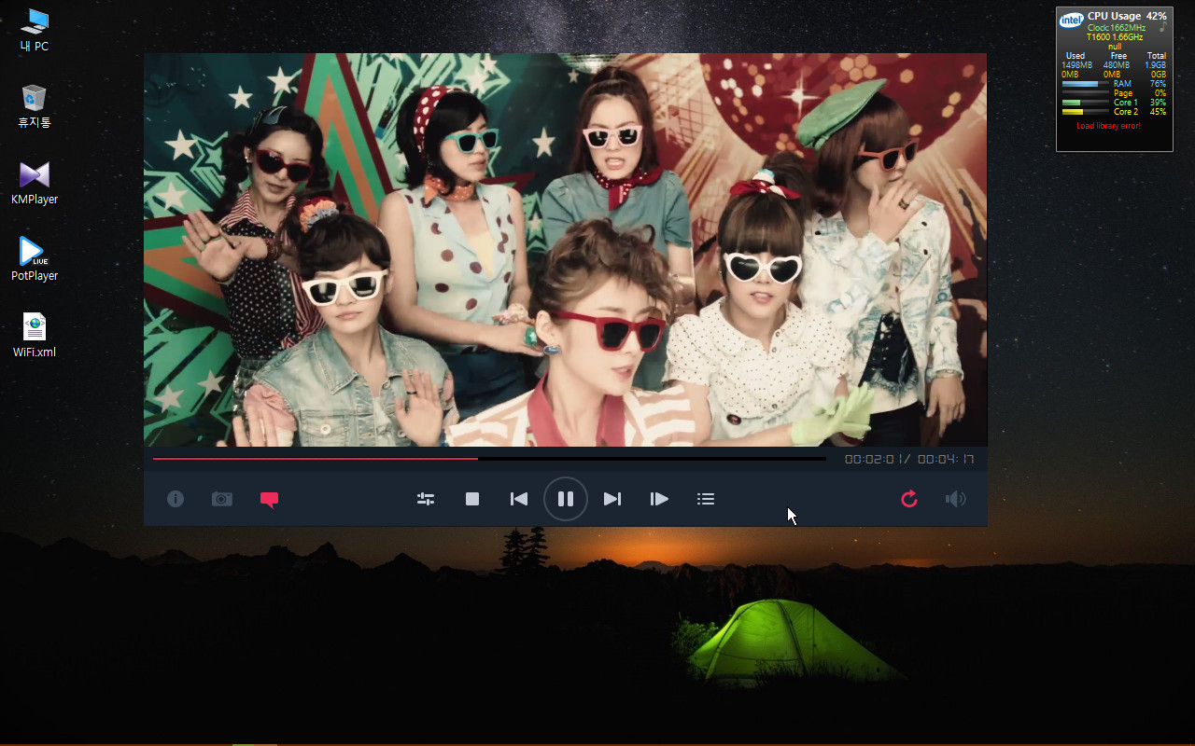
Task: Select the KMPlayer desktop shortcut
Action: point(35,183)
